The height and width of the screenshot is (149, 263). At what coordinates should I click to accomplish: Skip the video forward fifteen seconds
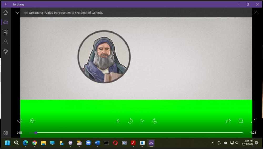pos(155,121)
